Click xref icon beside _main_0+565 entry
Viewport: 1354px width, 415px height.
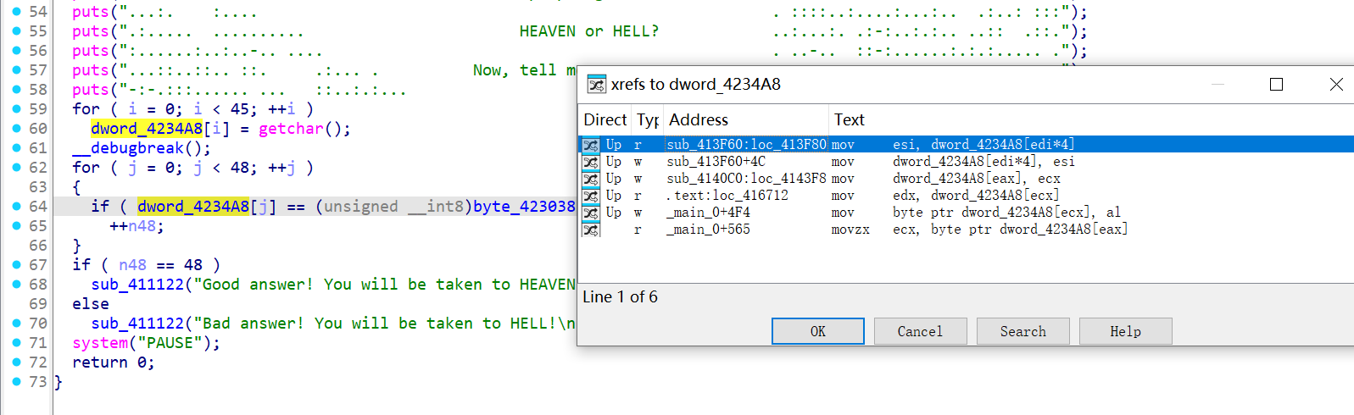pos(591,230)
